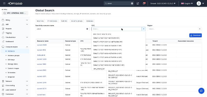207x97 pixels.
Task: Expand the Network menu chevron
Action: coord(27,81)
